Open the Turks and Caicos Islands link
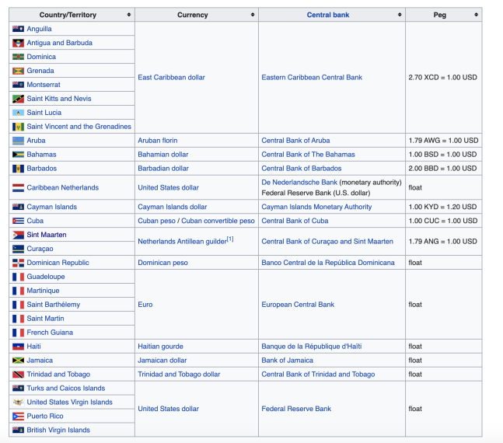 coord(66,388)
